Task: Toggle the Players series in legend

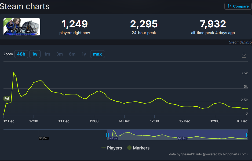Action: click(x=112, y=148)
